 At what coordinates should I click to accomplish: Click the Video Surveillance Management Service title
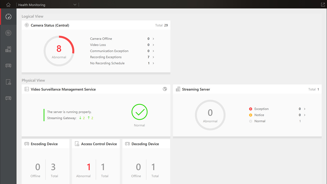coord(63,89)
